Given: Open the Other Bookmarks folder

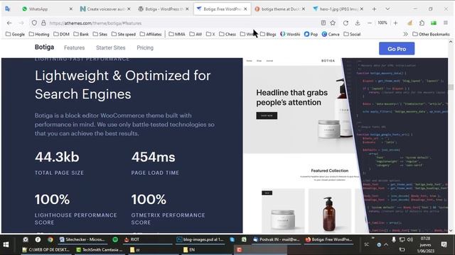Looking at the screenshot, I should [431, 34].
